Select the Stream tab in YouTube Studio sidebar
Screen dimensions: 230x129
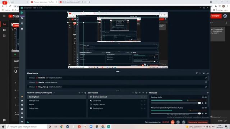tap(4, 24)
